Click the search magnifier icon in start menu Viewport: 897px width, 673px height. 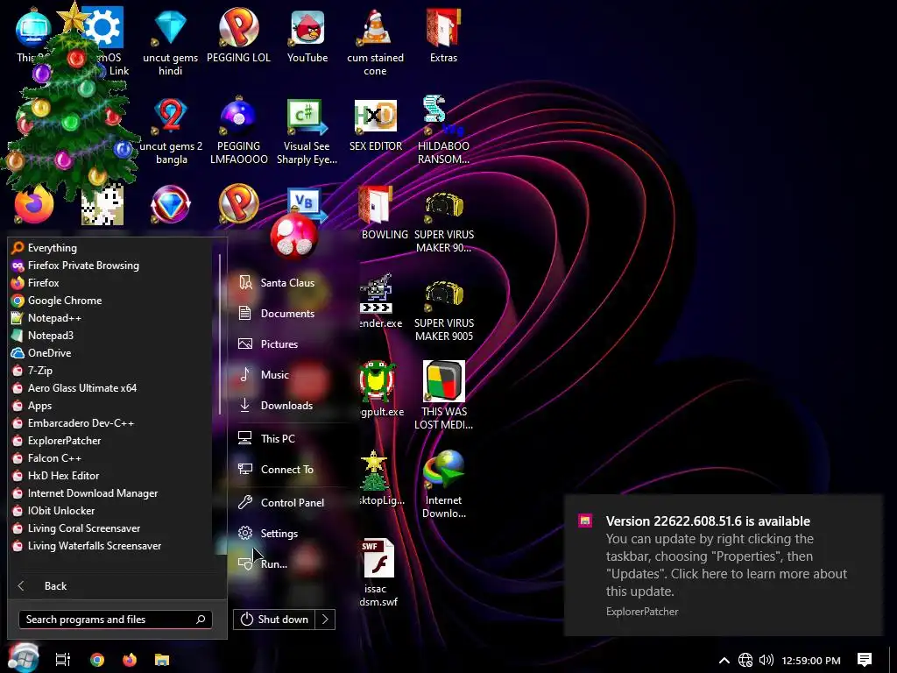[x=201, y=620]
